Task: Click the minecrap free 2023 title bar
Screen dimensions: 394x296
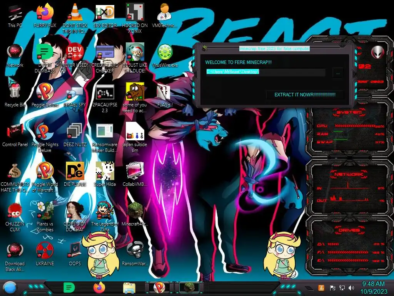Action: (x=274, y=48)
